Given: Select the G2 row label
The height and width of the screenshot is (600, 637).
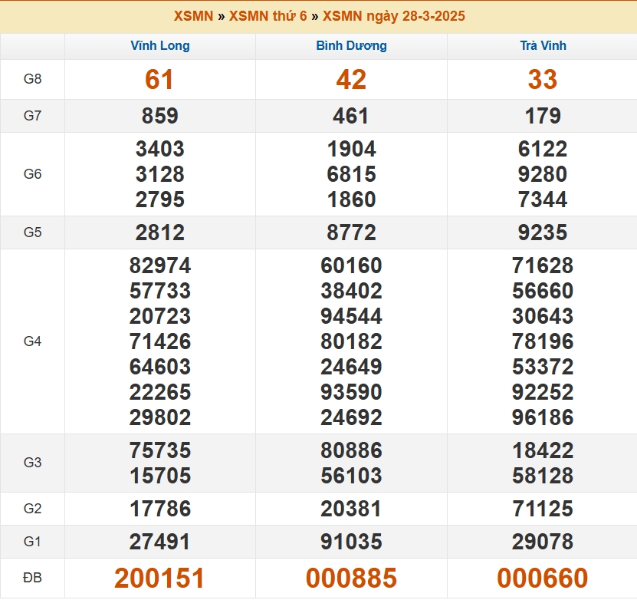Looking at the screenshot, I should tap(32, 509).
